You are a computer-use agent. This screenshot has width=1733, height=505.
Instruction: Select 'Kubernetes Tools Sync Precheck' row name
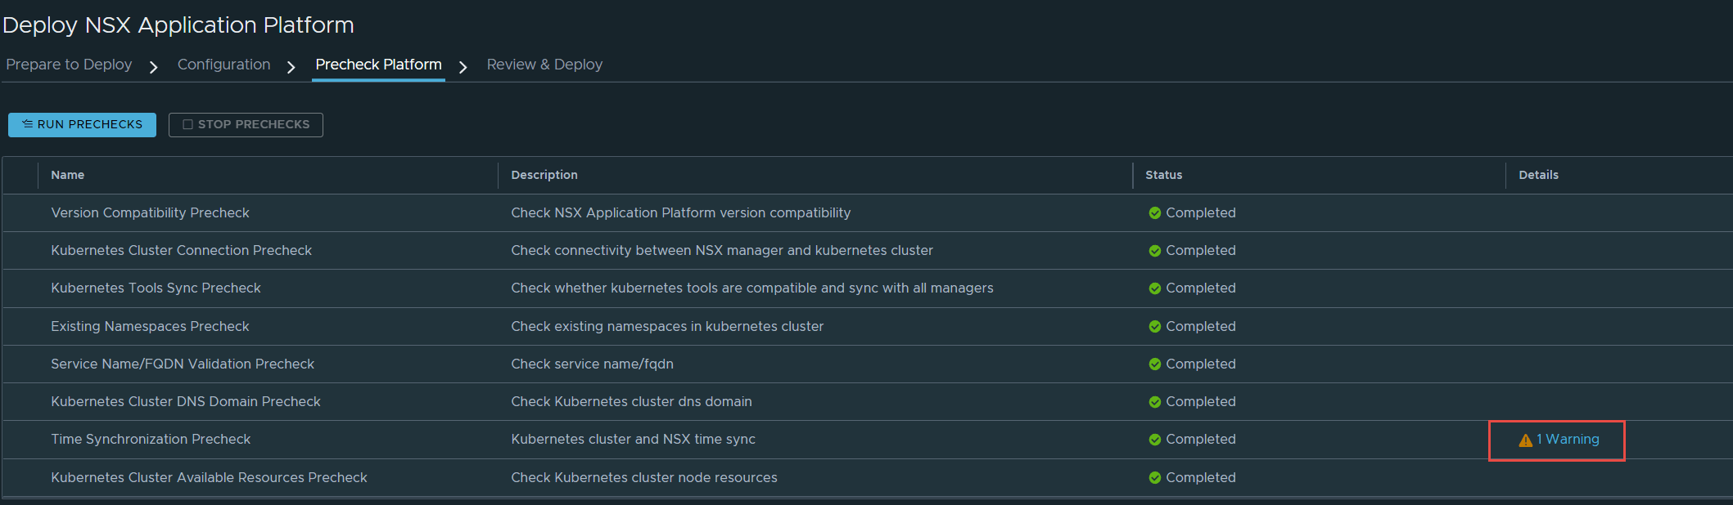pos(156,288)
